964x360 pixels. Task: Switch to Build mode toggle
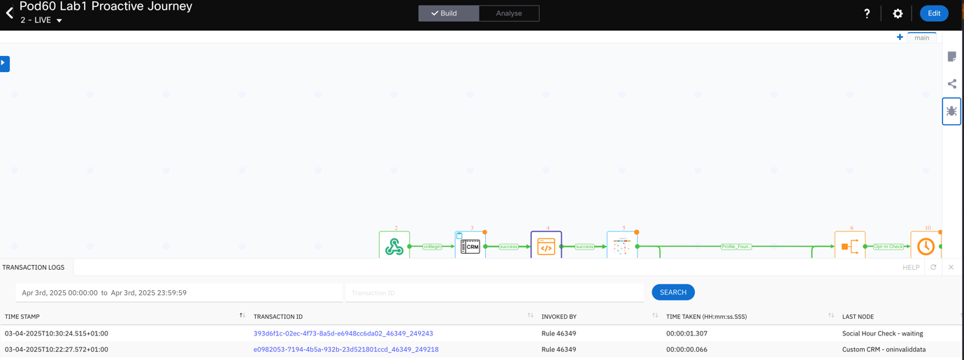pos(448,13)
